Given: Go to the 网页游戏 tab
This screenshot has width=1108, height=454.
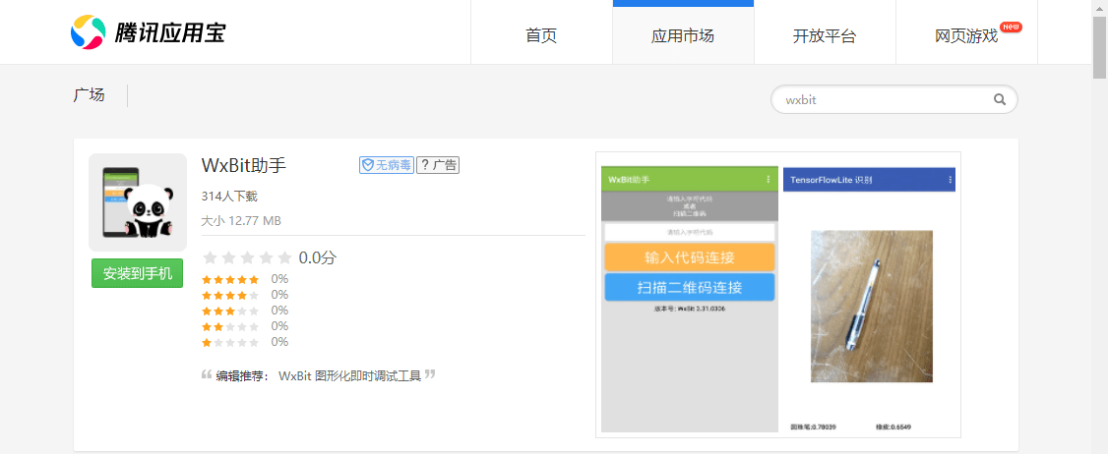Looking at the screenshot, I should 966,36.
